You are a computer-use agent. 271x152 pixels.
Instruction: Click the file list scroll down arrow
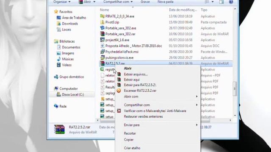[x=235, y=115]
